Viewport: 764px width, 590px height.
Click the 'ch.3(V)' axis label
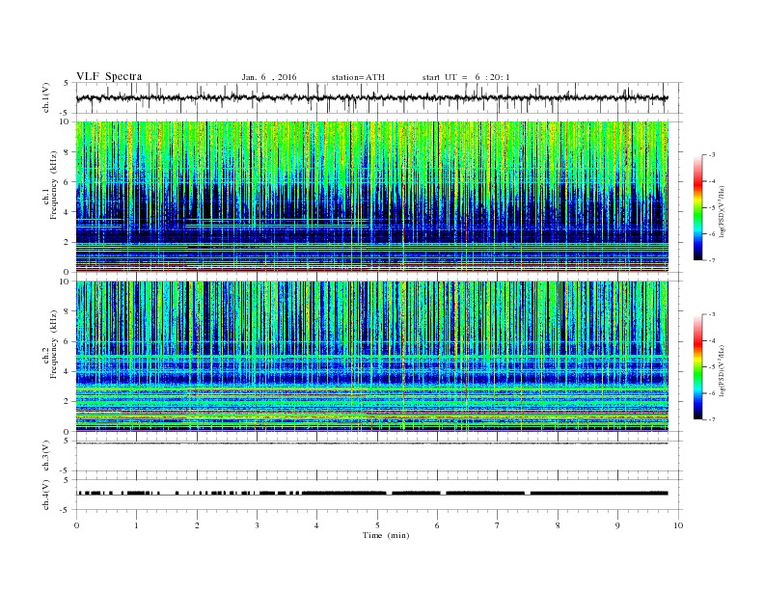click(x=46, y=456)
